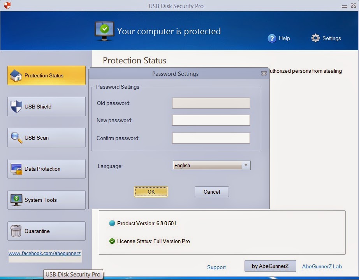
Task: Click the Your computer is protected text
Action: [169, 31]
